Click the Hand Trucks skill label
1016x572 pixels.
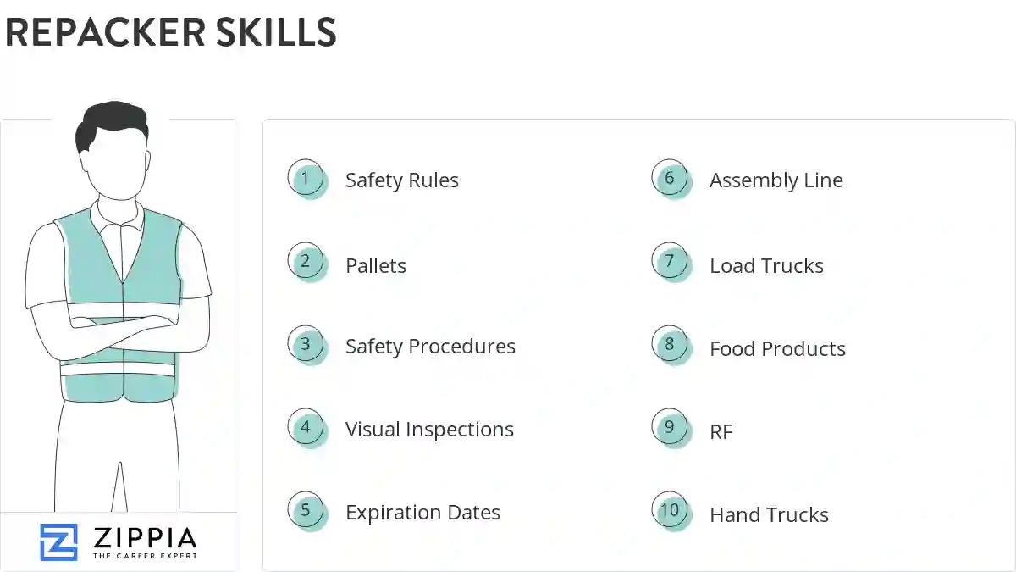769,515
